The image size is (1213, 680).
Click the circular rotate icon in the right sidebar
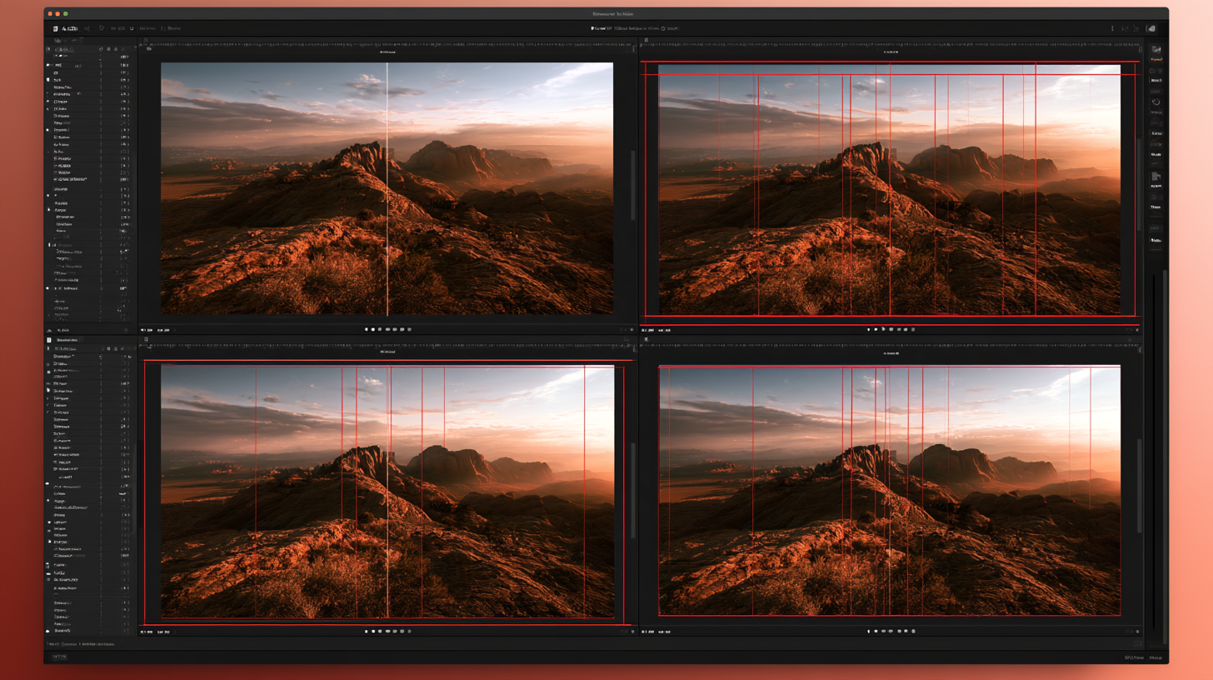(1156, 103)
